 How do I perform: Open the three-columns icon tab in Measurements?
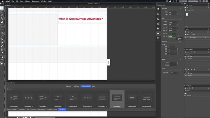[158, 33]
